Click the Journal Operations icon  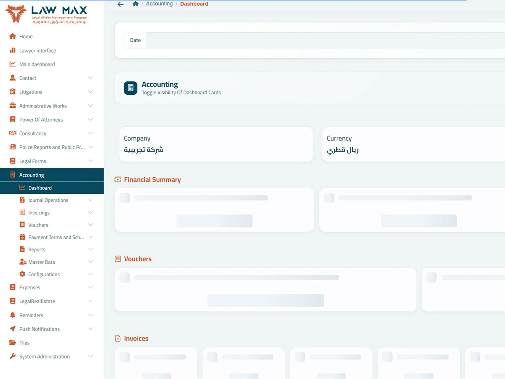[22, 200]
